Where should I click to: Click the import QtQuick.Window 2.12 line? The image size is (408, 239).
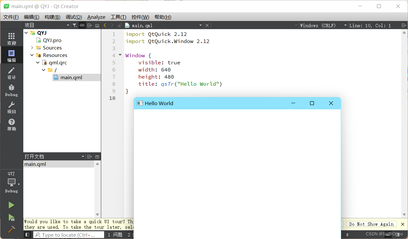(x=167, y=41)
